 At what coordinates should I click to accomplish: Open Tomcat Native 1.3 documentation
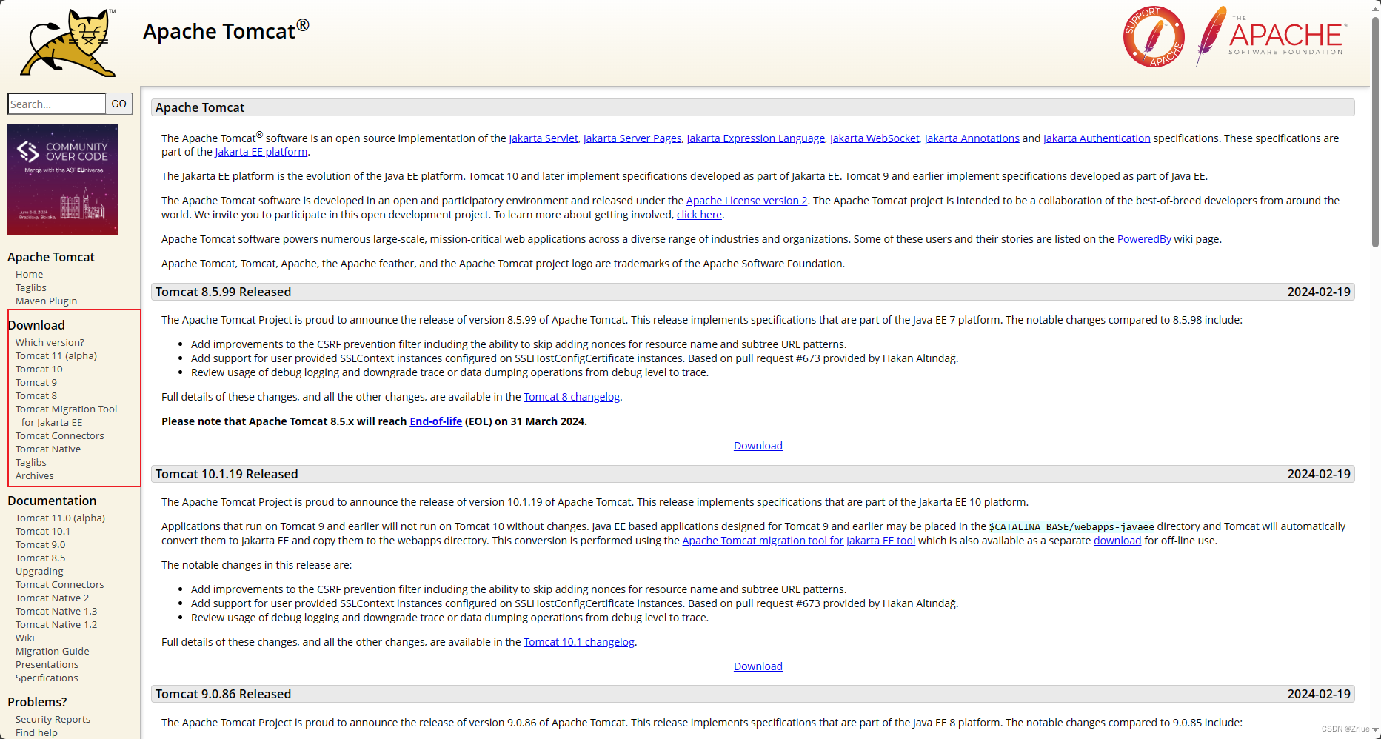click(x=56, y=612)
